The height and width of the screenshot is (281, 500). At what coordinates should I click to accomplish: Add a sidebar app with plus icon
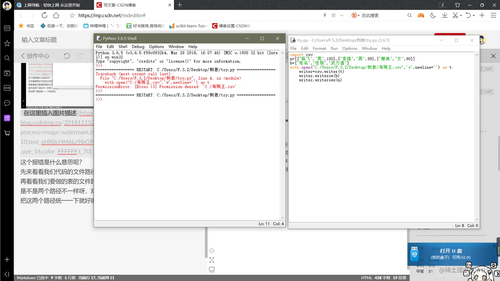pos(7,260)
